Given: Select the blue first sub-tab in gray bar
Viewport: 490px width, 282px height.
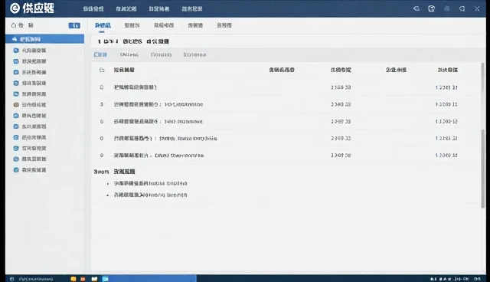Looking at the screenshot, I should click(100, 54).
